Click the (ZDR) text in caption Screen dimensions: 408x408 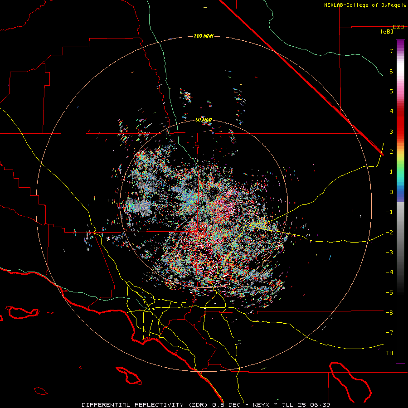[x=198, y=405]
